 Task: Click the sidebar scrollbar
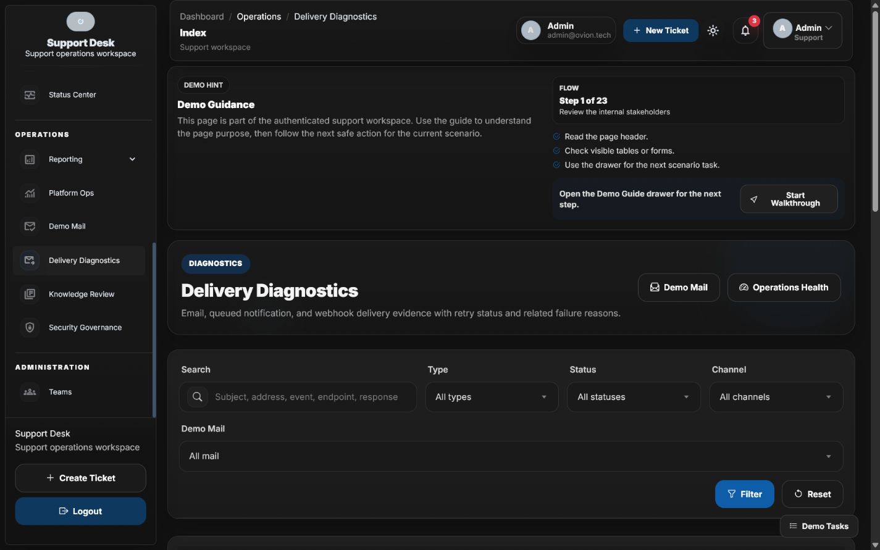tap(154, 330)
